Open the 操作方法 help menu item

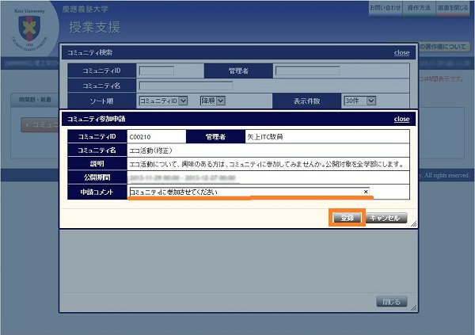tap(420, 7)
